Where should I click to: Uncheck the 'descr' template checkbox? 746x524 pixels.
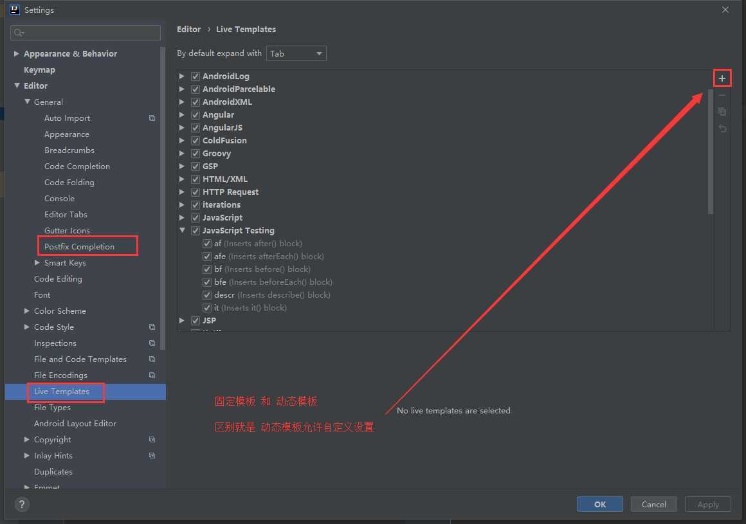click(x=207, y=295)
